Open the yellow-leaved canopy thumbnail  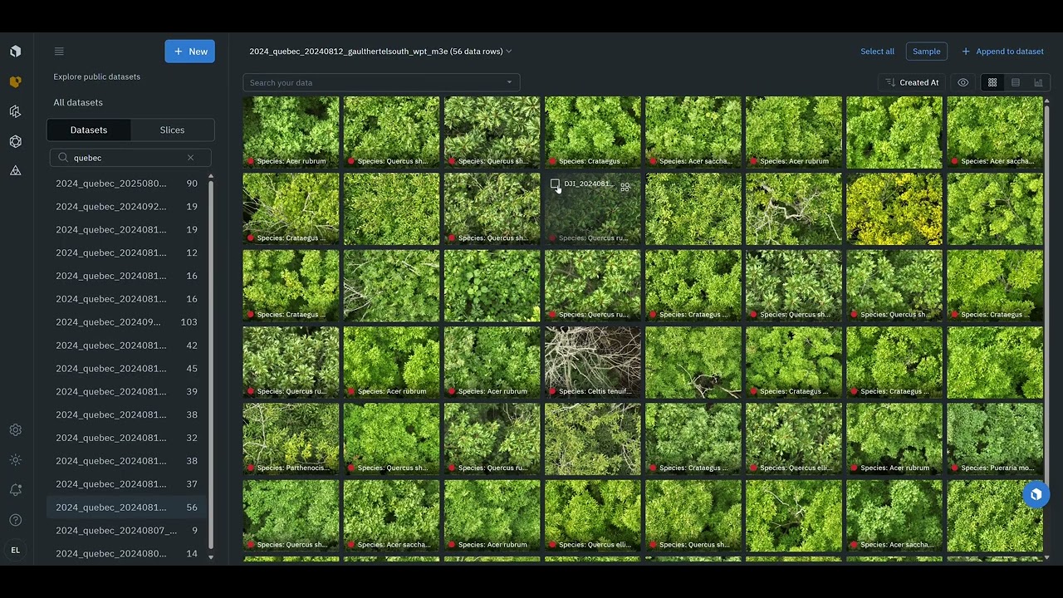pyautogui.click(x=894, y=208)
